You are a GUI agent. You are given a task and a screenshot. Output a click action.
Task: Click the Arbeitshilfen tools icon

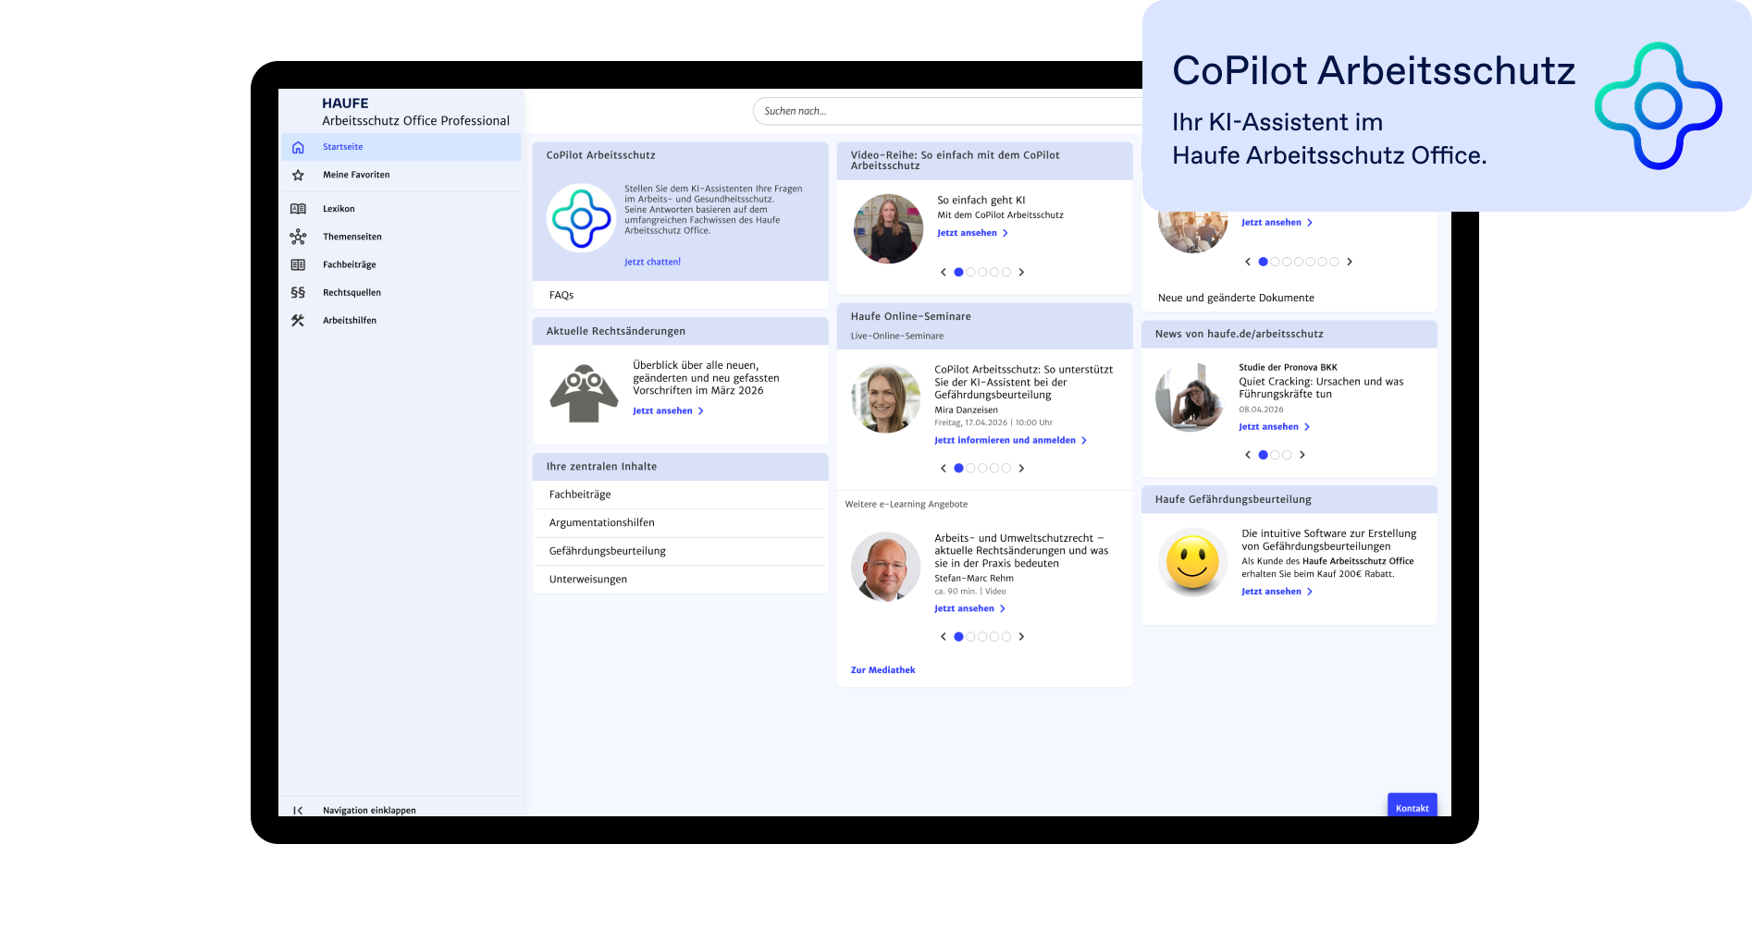(298, 321)
